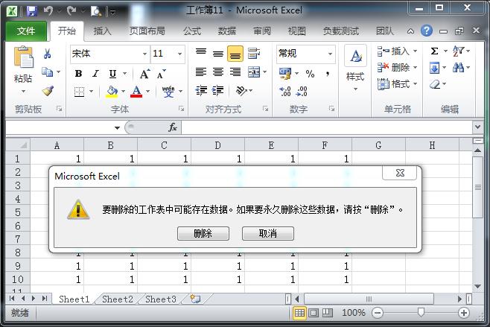Switch to the 页面布局 ribbon tab
Screen dimensions: 490x327
point(147,31)
